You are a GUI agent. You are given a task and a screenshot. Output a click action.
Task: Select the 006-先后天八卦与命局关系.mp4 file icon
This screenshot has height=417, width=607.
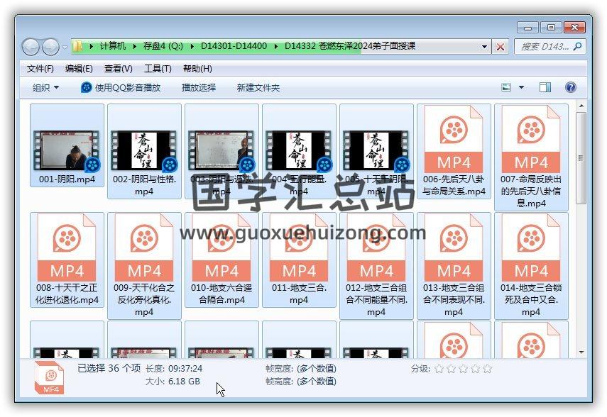[454, 139]
